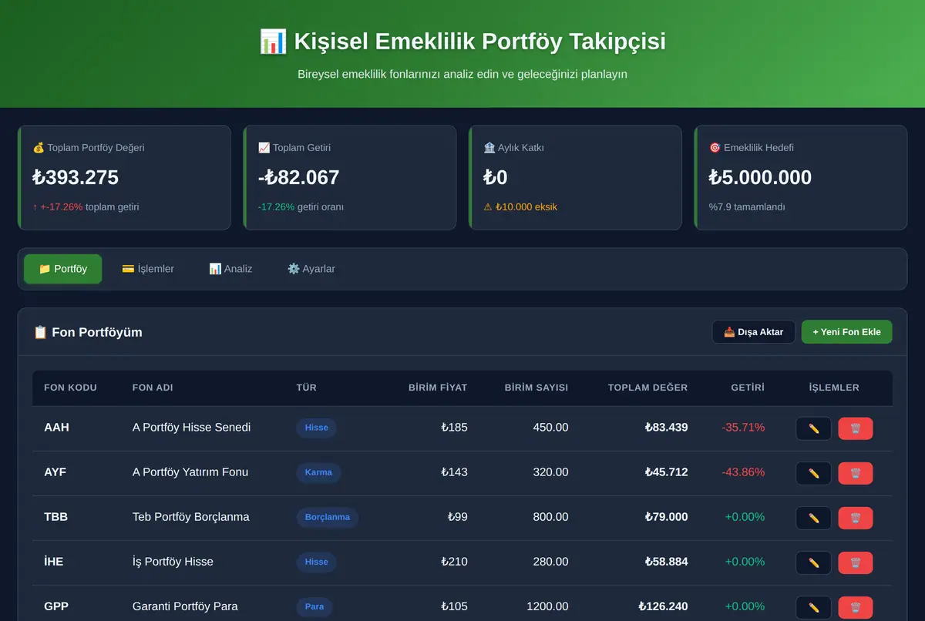Click the TÜR column header

point(306,388)
